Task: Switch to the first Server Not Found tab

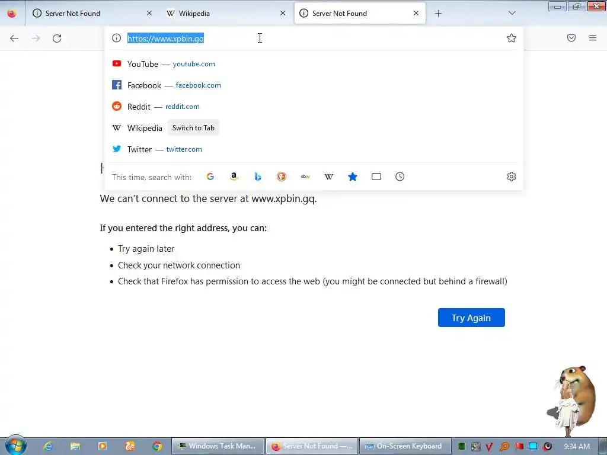Action: click(x=92, y=13)
